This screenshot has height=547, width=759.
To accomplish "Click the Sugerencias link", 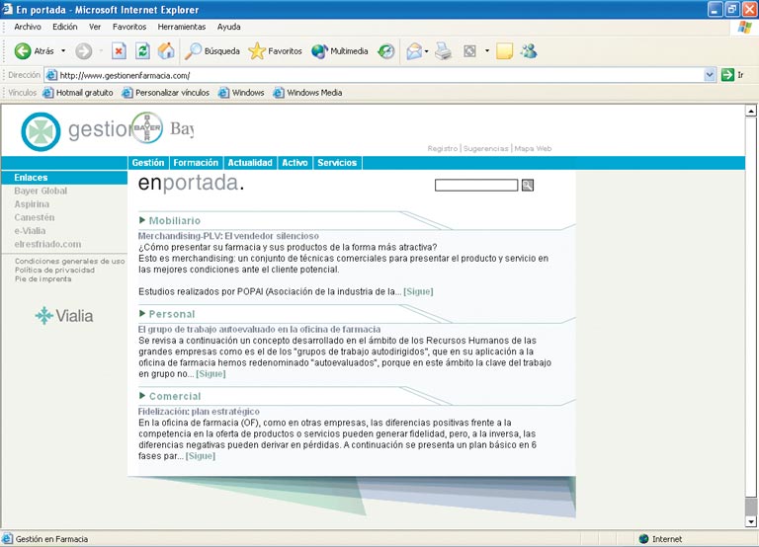I will click(485, 148).
